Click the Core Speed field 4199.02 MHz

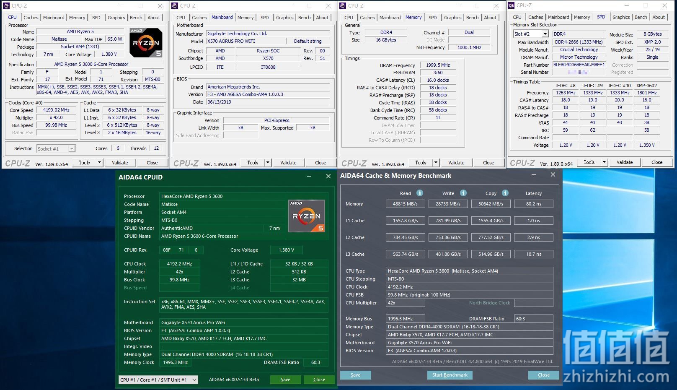57,110
